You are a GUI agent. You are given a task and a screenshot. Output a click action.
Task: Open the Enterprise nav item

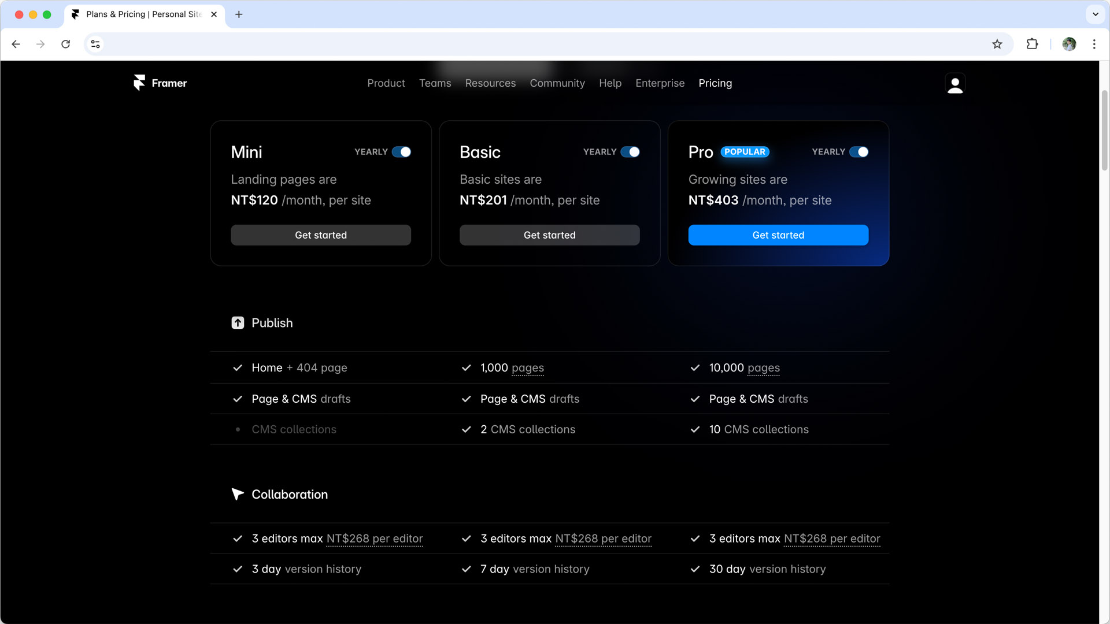660,83
